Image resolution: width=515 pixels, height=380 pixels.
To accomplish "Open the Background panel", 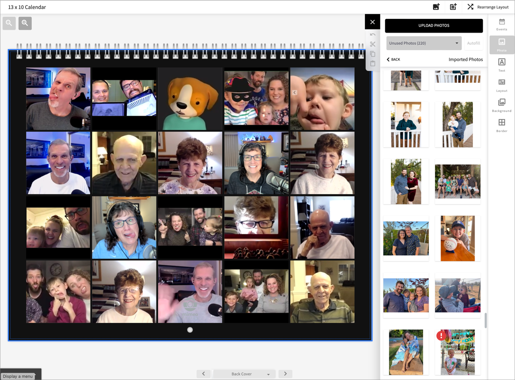I will click(x=502, y=105).
